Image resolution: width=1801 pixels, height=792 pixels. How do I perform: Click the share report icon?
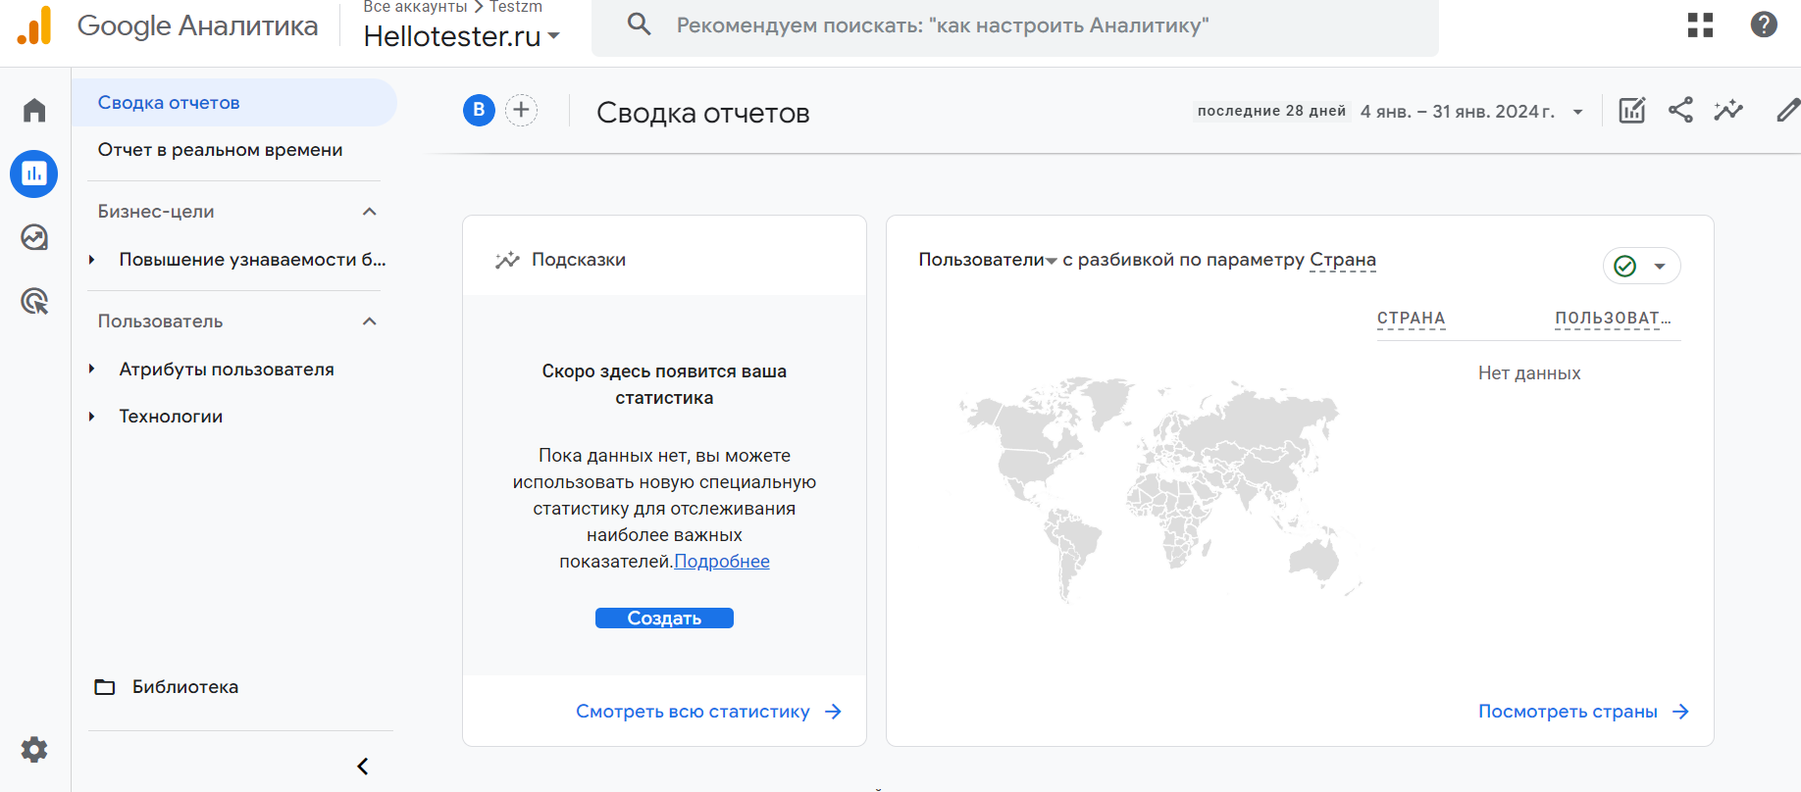click(1680, 110)
